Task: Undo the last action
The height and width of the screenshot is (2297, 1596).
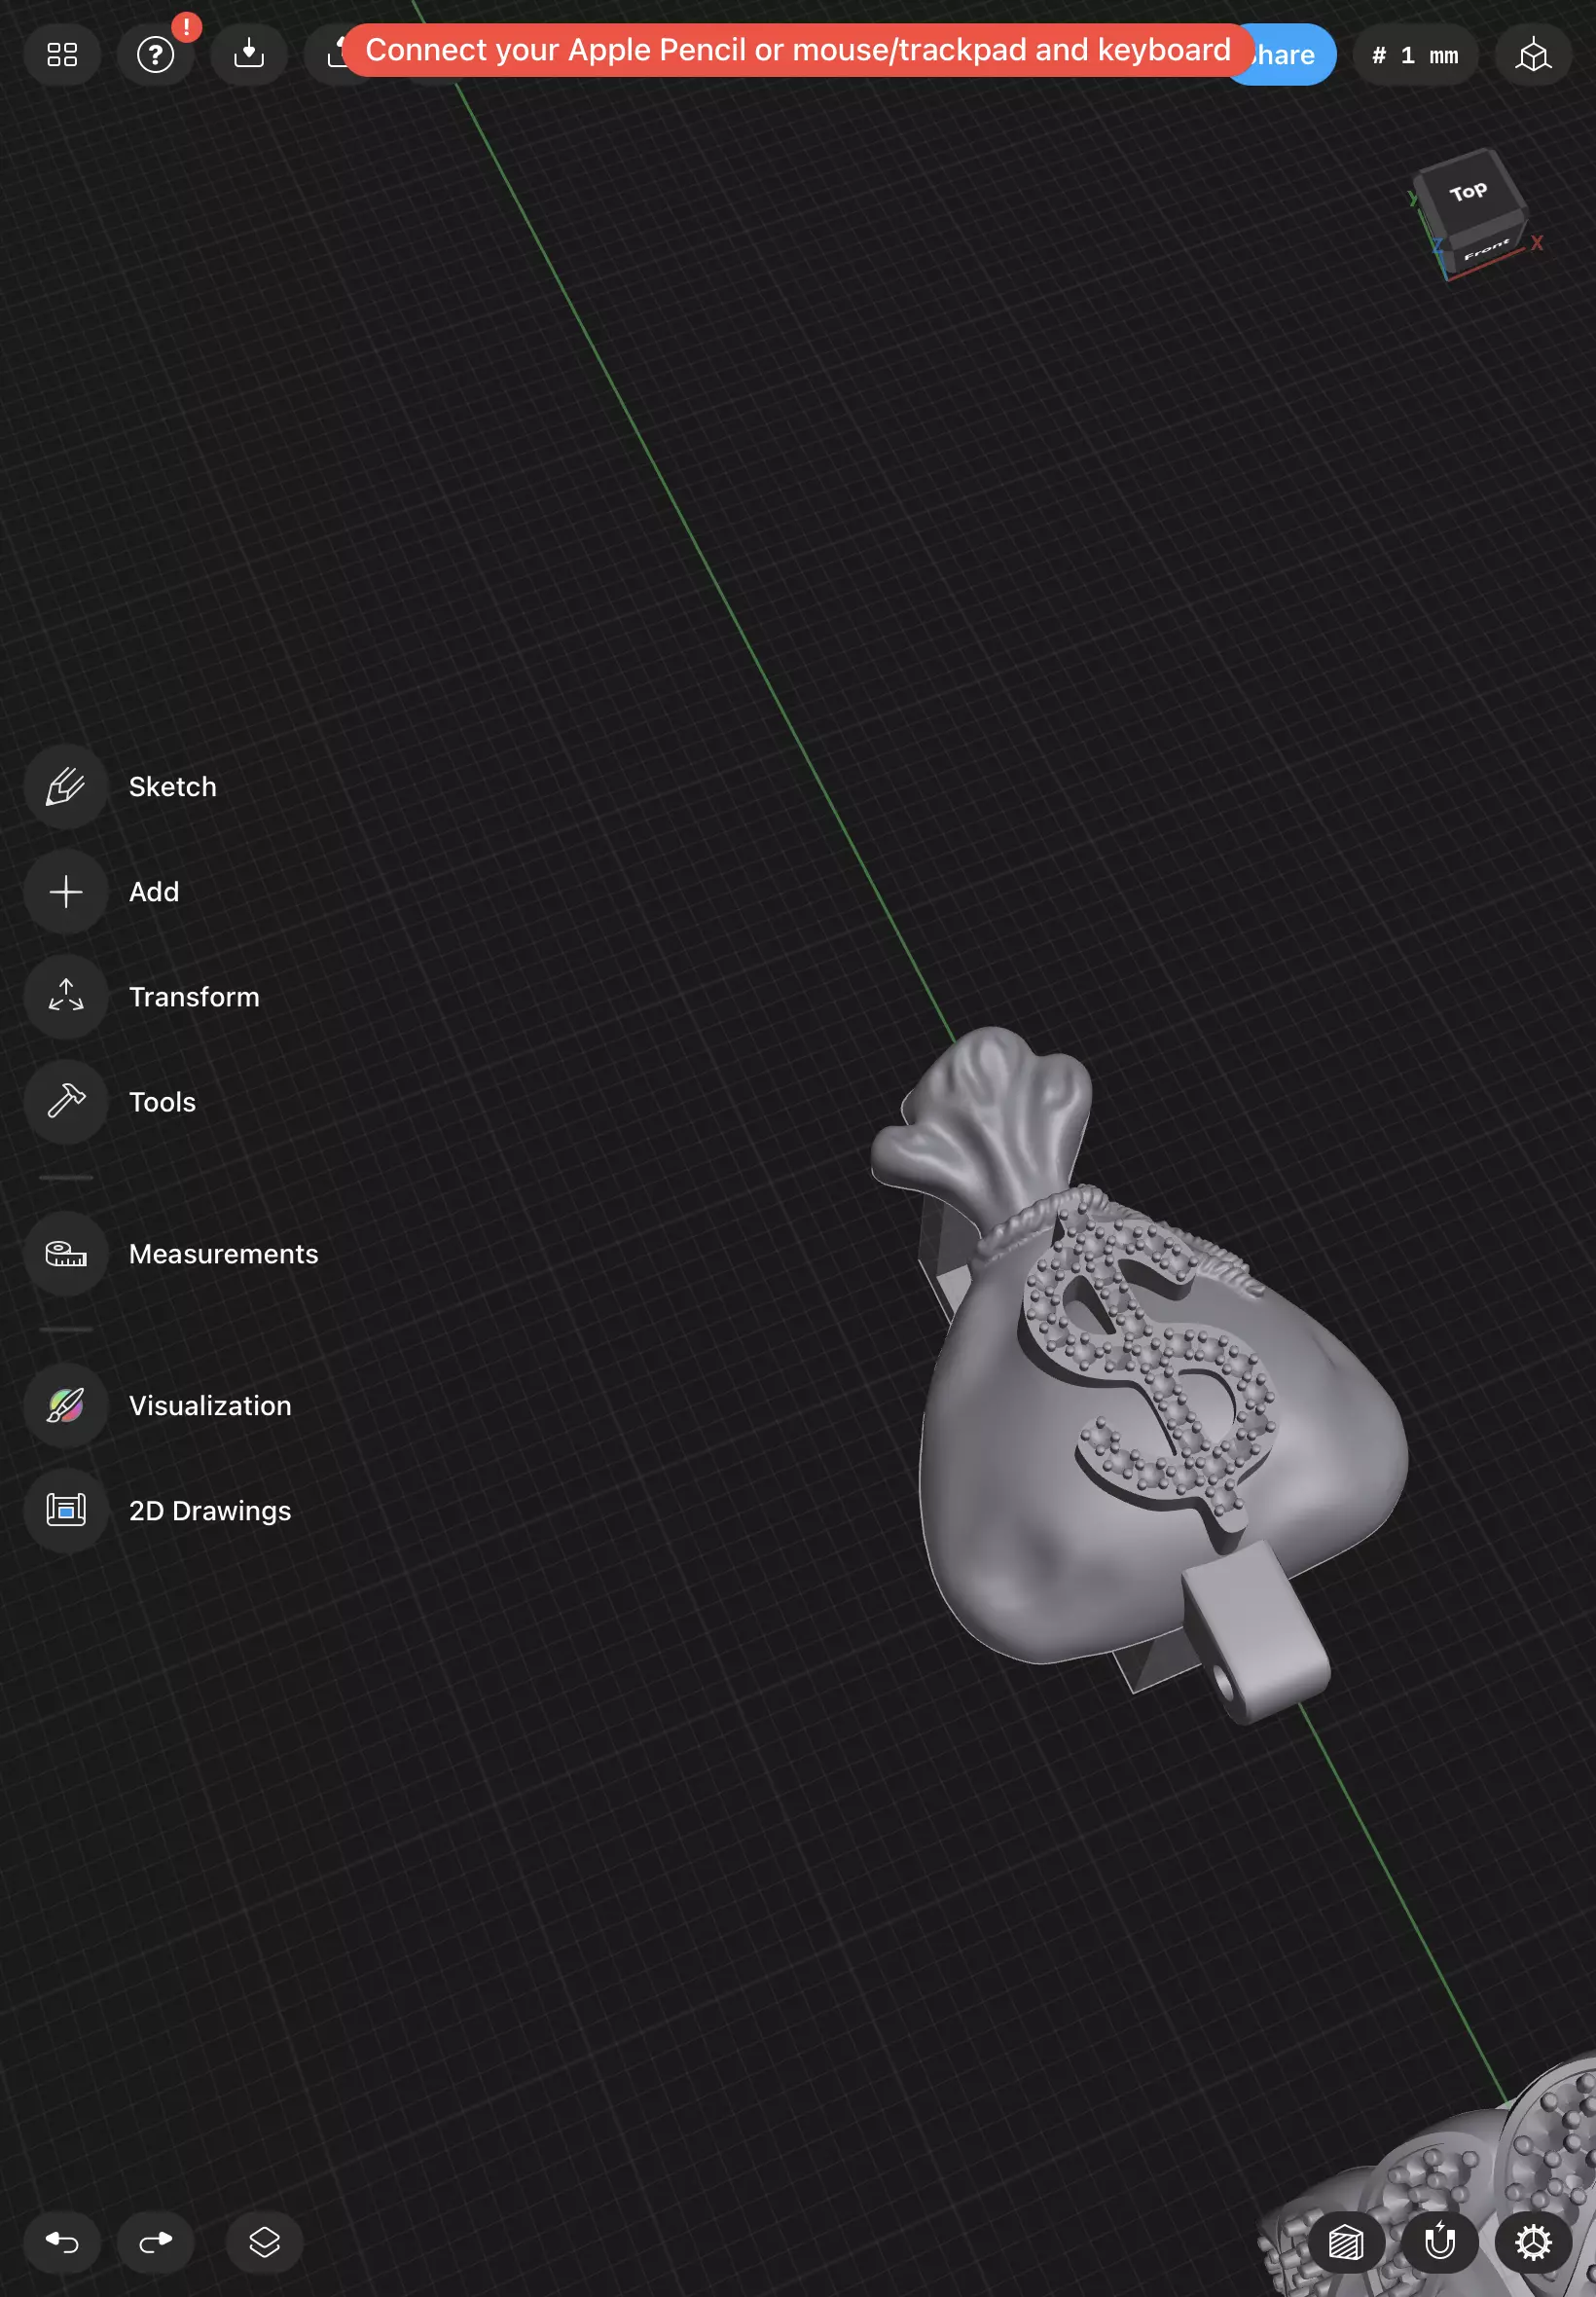Action: pyautogui.click(x=62, y=2242)
